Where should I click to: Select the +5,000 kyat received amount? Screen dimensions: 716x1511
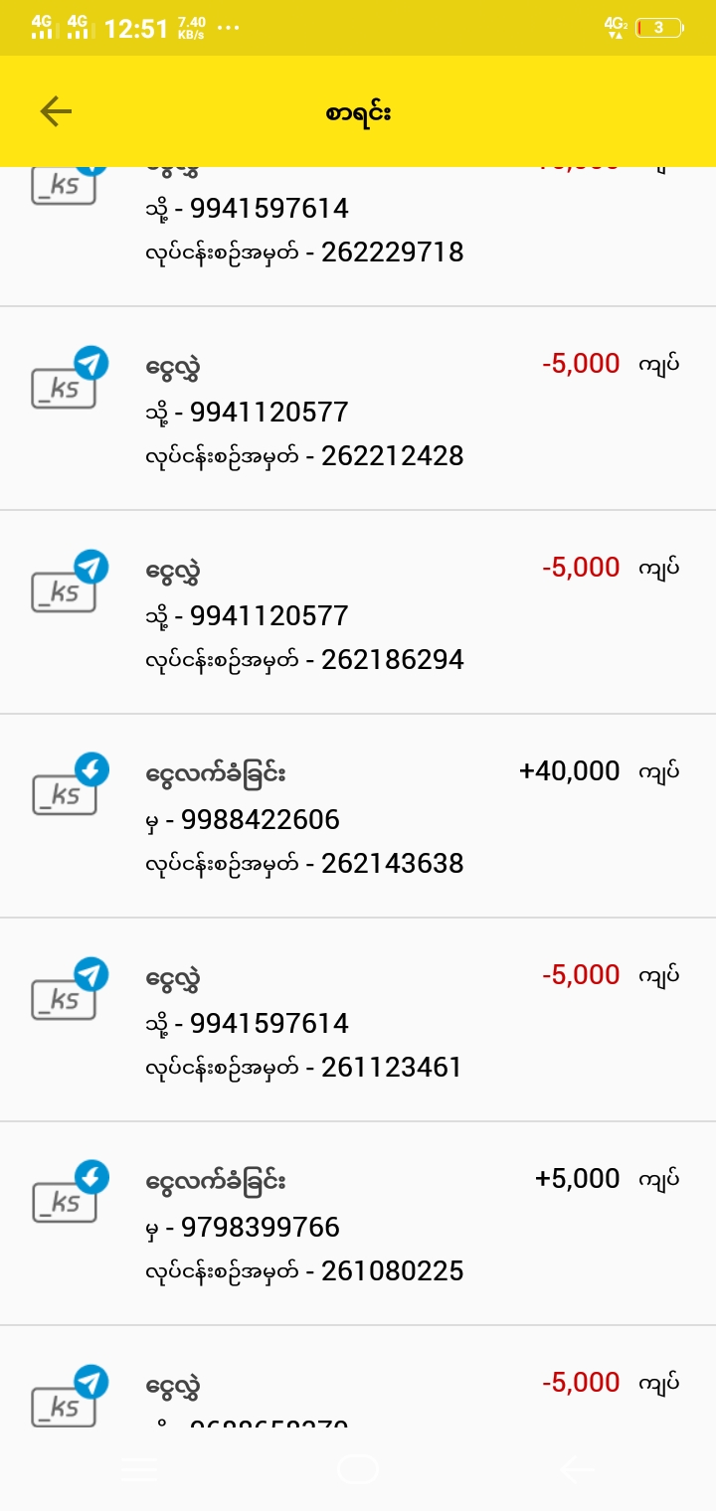point(578,1179)
